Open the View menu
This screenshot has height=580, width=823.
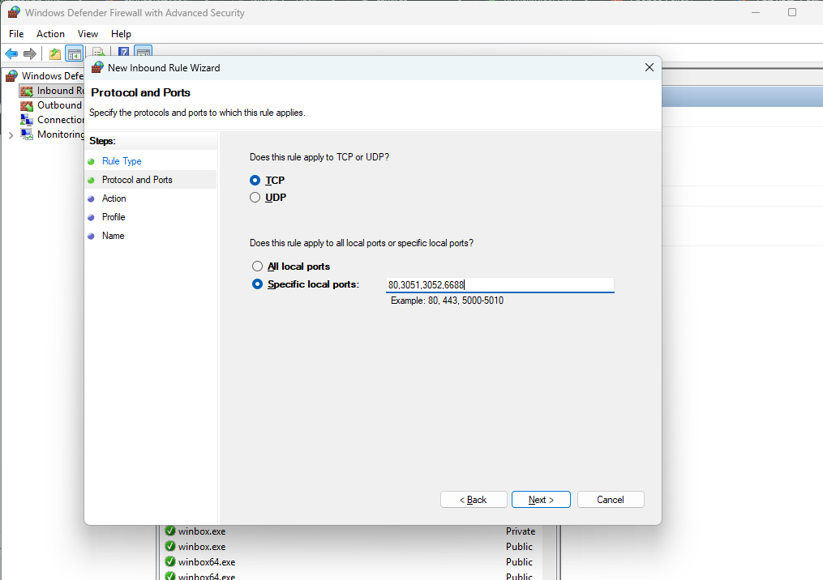tap(88, 33)
